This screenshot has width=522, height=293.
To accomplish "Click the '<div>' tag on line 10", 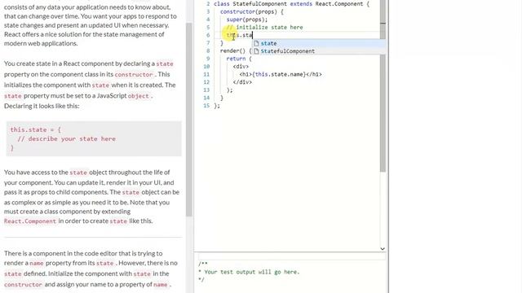I will [241, 67].
